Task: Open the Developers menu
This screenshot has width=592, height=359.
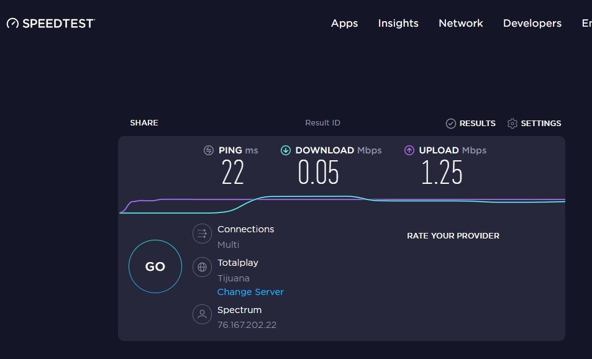Action: pos(532,24)
